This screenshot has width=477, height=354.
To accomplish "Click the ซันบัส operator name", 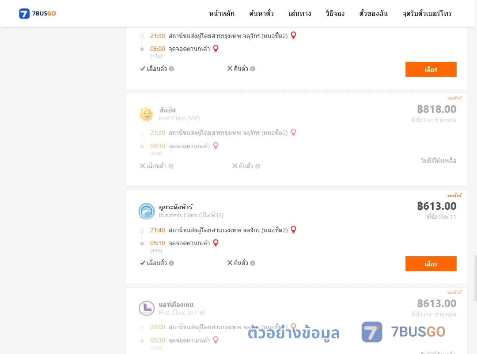I will coord(167,110).
